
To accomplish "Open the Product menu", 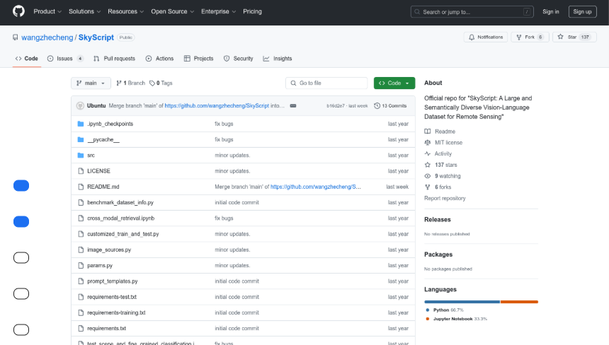I will tap(47, 11).
